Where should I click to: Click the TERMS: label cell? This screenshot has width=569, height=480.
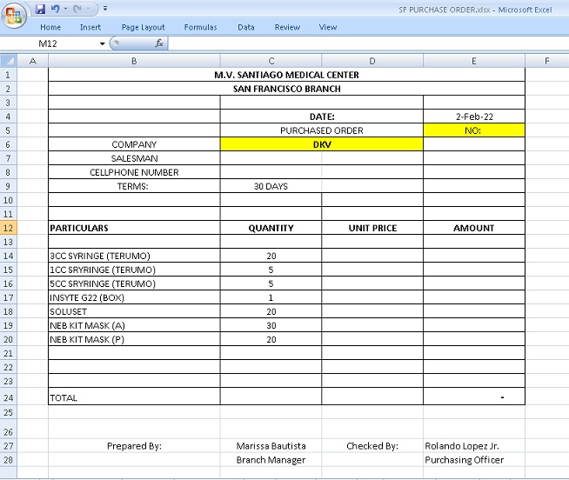coord(134,186)
